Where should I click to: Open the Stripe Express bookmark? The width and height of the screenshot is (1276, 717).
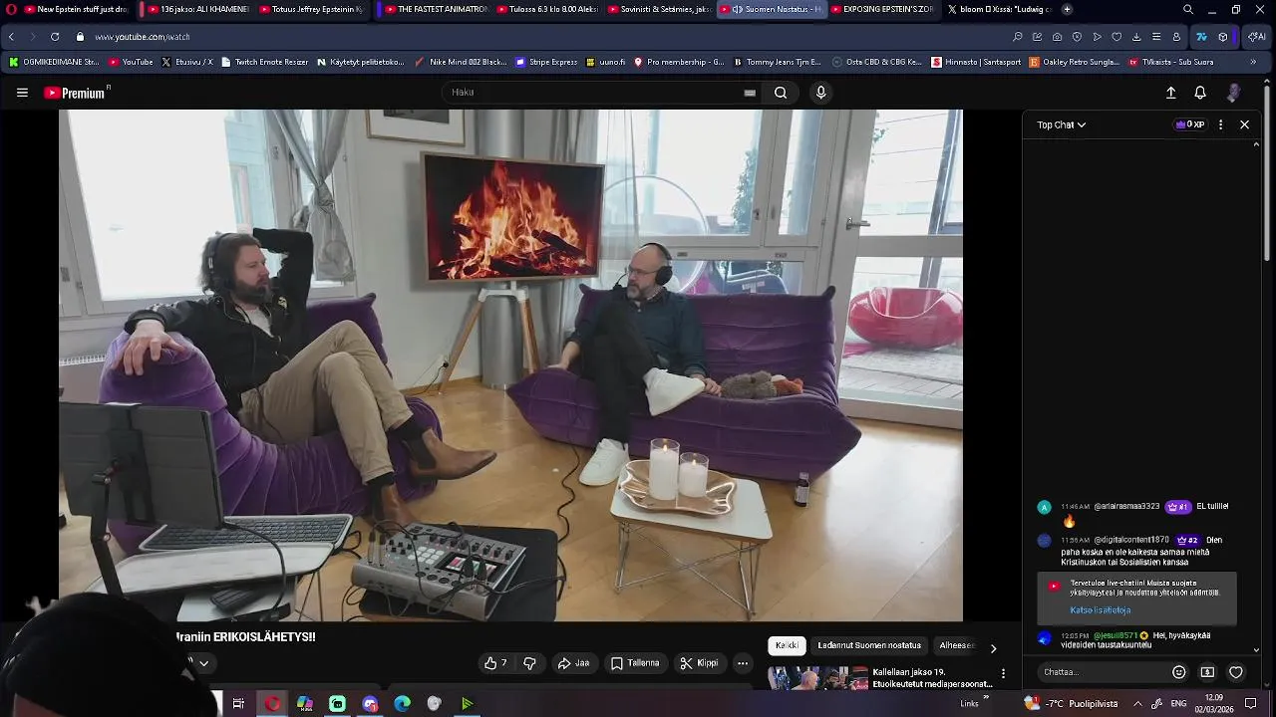[546, 62]
